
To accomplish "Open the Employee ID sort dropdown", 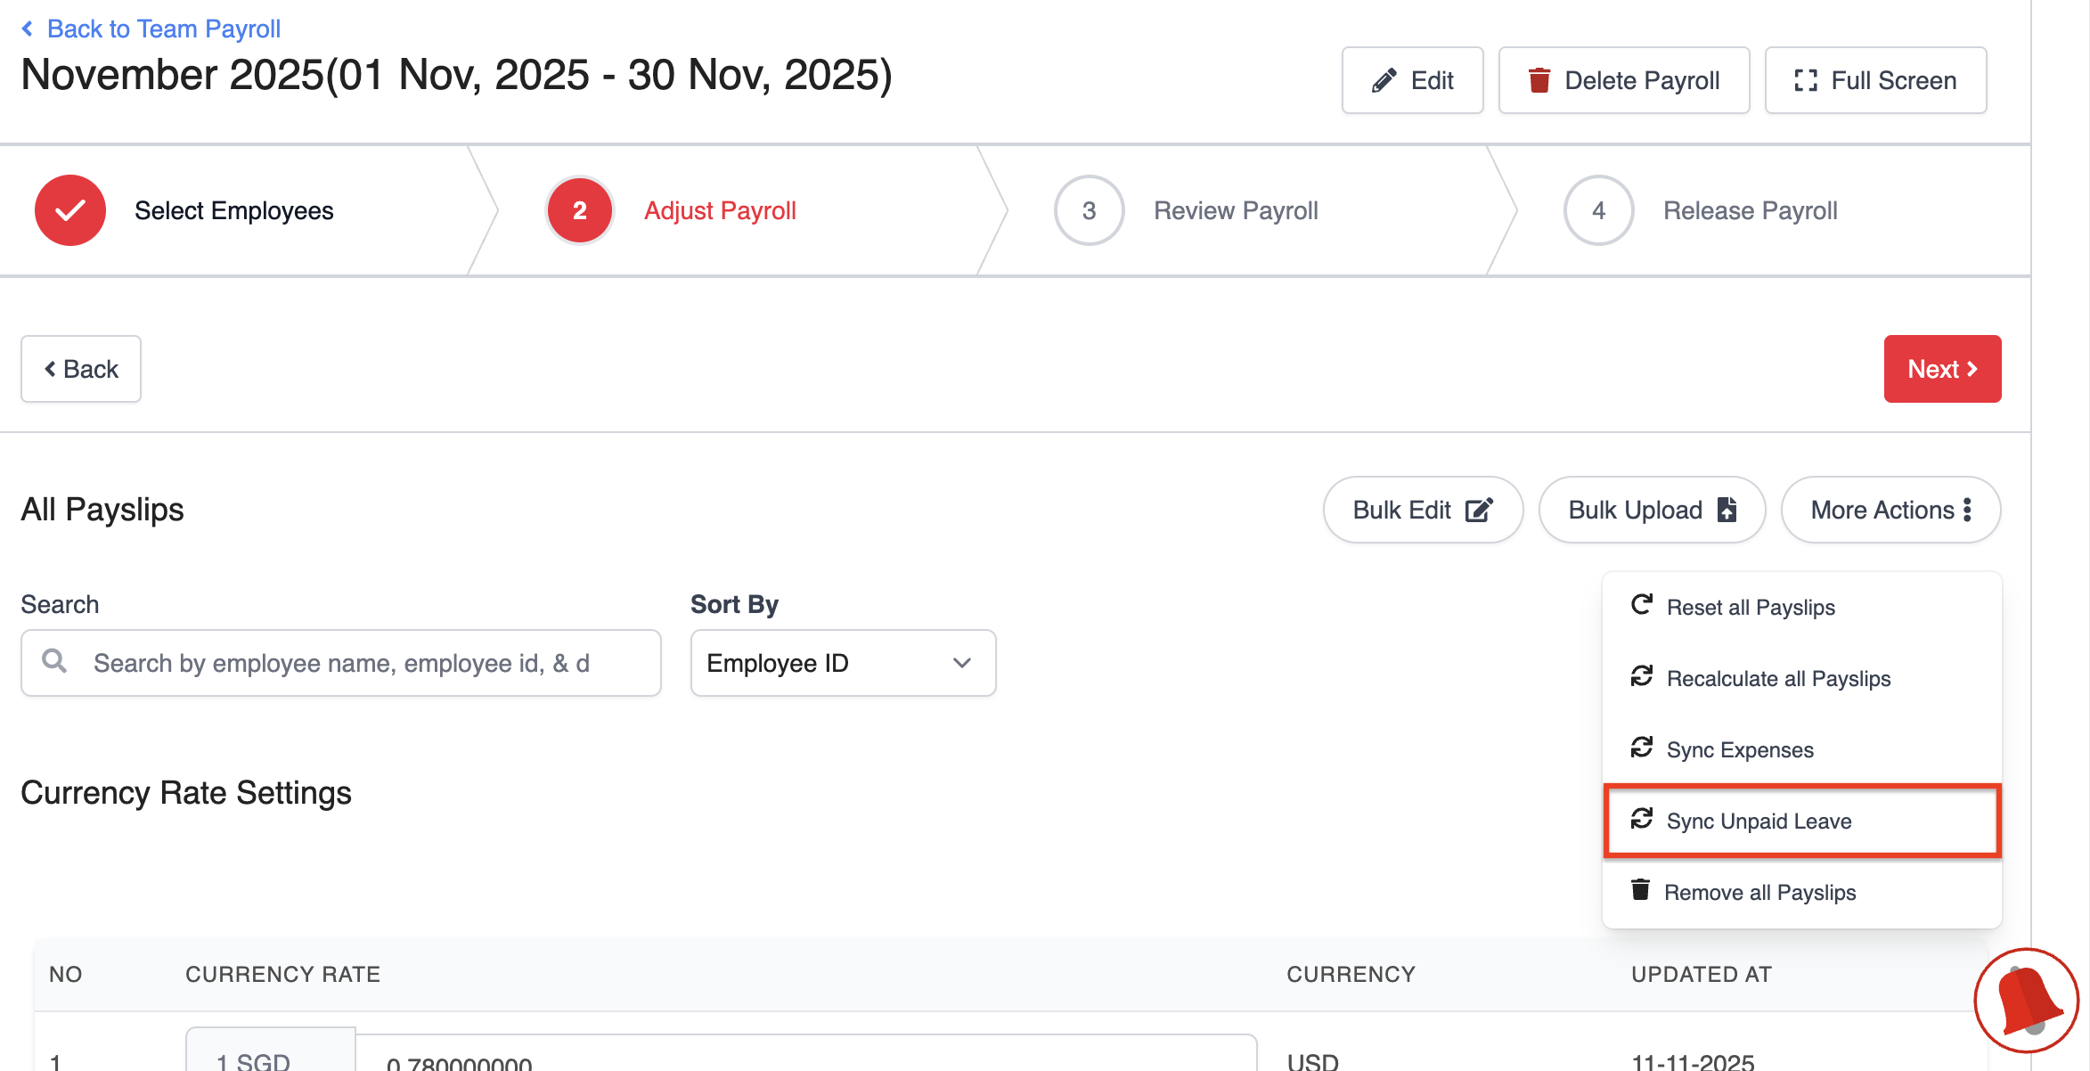I will pos(843,663).
